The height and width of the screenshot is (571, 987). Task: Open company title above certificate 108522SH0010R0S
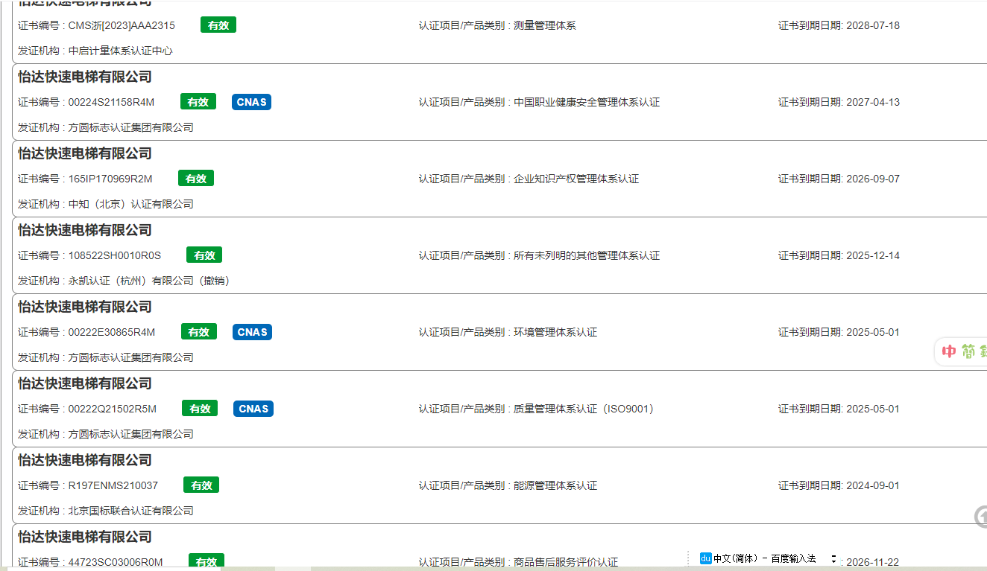coord(85,230)
